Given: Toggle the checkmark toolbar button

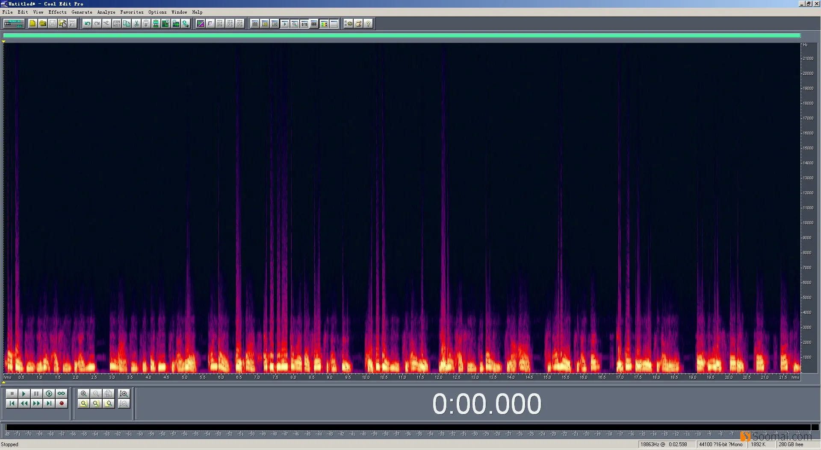Looking at the screenshot, I should (210, 23).
